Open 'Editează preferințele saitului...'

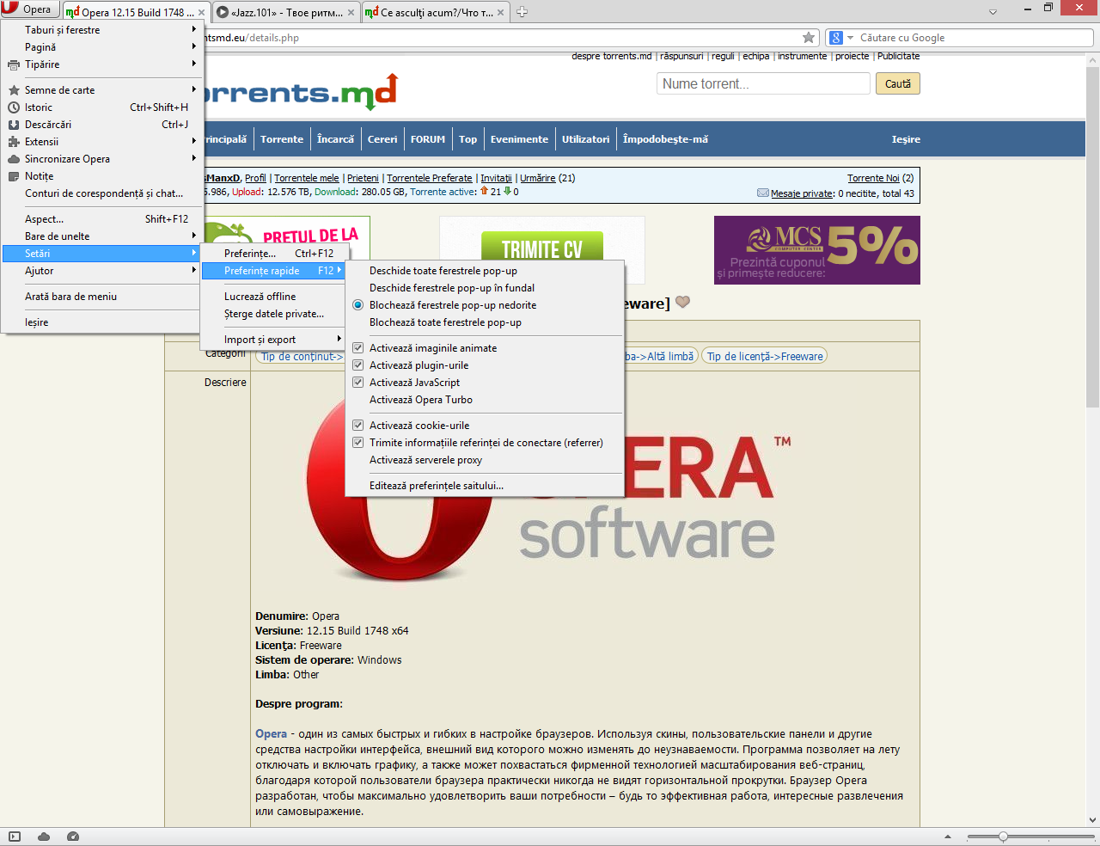pos(485,486)
